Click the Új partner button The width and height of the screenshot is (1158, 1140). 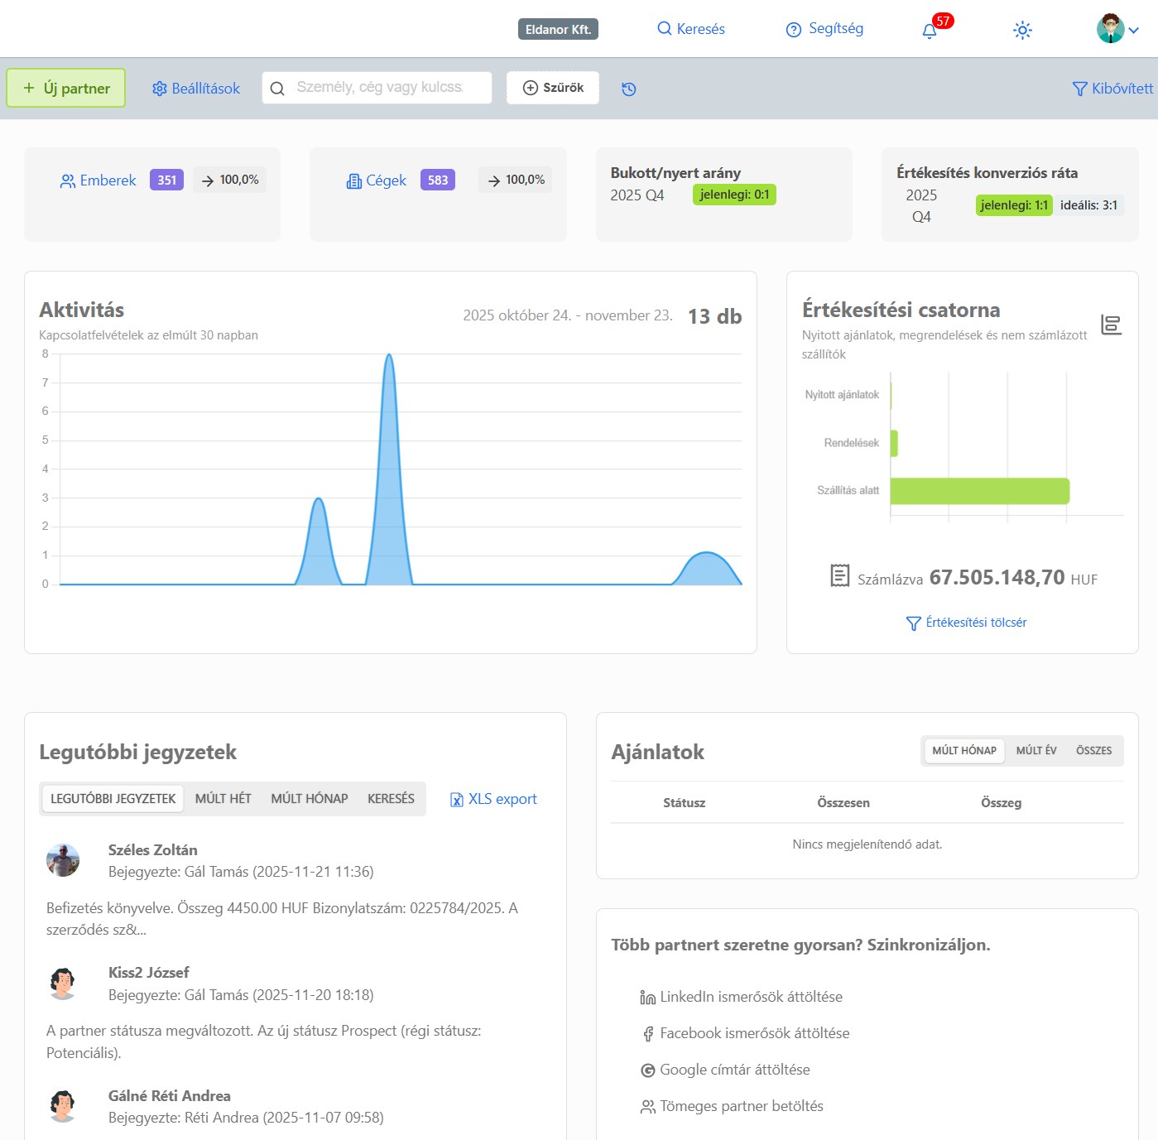[66, 88]
